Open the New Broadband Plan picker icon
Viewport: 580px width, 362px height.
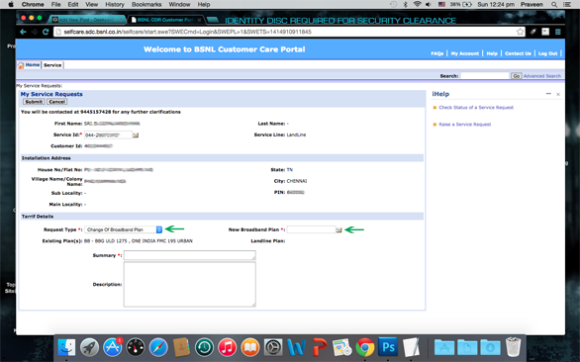click(338, 230)
